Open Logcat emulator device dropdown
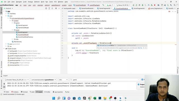 coord(17,80)
